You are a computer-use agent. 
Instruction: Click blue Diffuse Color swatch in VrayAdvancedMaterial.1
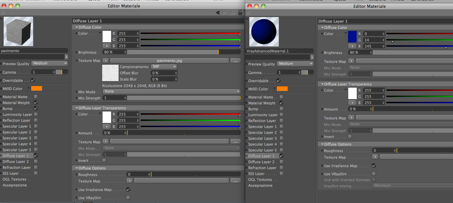[x=352, y=37]
